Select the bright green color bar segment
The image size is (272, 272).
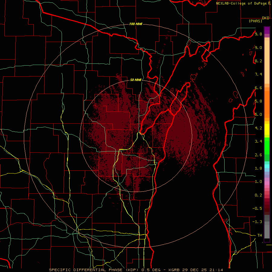[x=267, y=146]
